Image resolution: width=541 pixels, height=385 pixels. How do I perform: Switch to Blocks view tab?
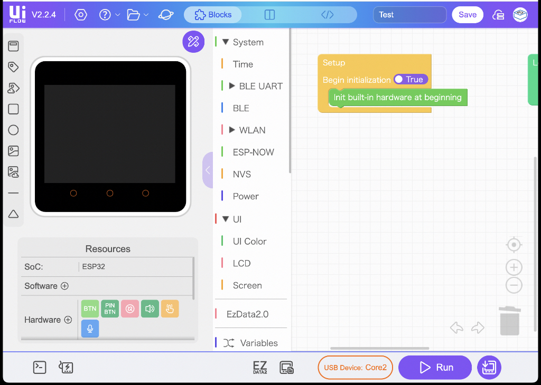point(213,15)
